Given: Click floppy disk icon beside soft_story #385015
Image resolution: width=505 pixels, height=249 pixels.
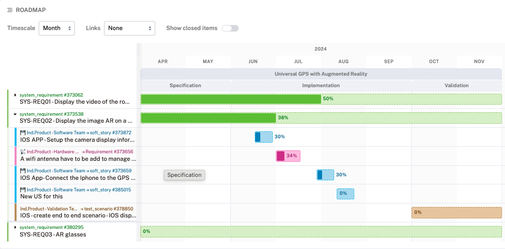Looking at the screenshot, I should [23, 190].
